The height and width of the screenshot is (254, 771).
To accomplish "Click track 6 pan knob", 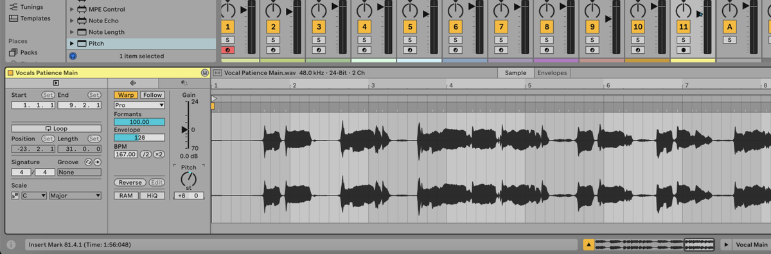I will [x=456, y=10].
